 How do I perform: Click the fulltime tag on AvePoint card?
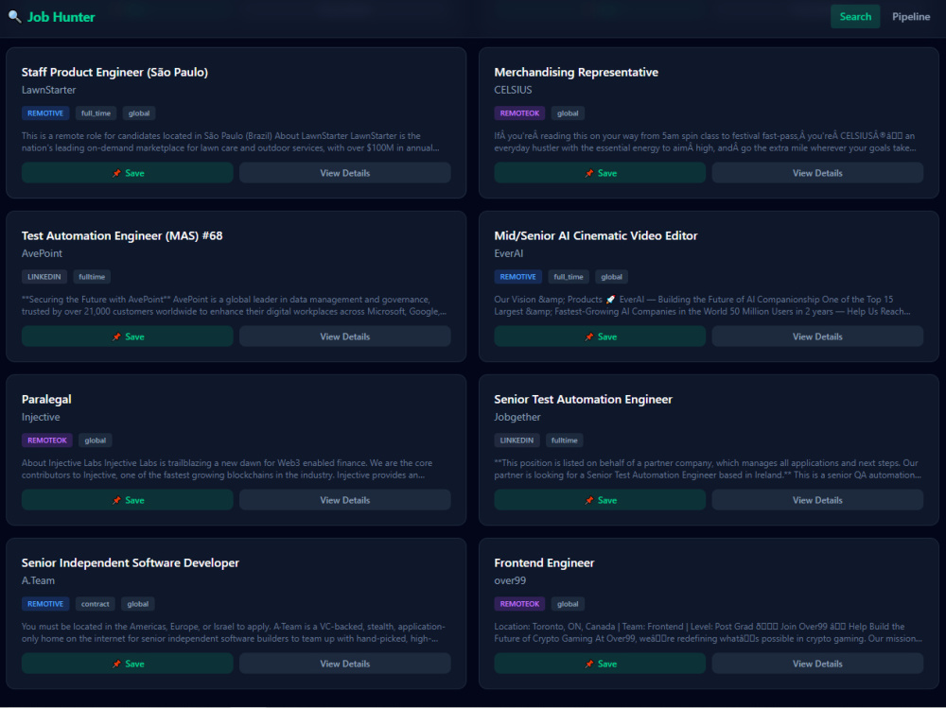[x=92, y=277]
